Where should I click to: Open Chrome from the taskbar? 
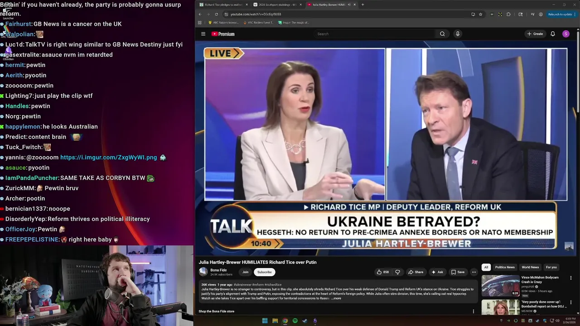point(285,321)
